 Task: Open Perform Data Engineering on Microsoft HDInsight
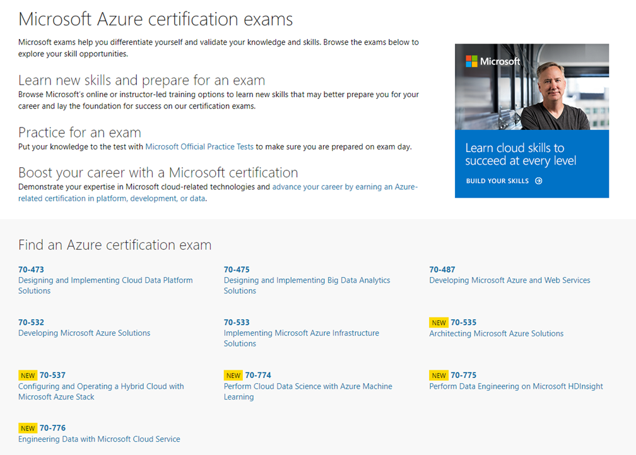(x=516, y=386)
